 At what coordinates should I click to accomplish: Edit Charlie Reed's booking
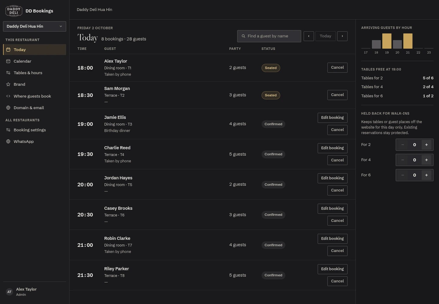[332, 148]
